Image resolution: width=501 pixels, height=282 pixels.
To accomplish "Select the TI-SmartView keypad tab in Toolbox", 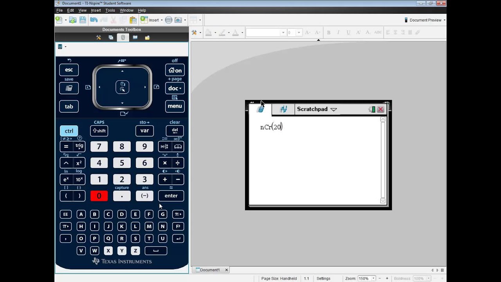I will pyautogui.click(x=123, y=38).
